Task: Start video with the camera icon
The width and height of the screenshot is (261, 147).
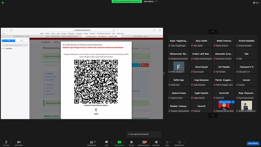Action: (19, 143)
